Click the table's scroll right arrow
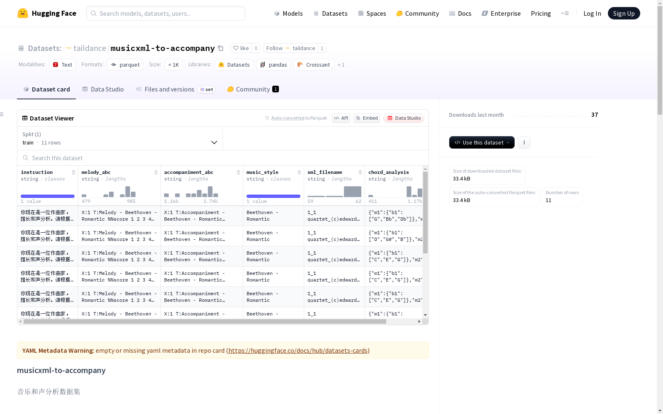 click(x=419, y=321)
